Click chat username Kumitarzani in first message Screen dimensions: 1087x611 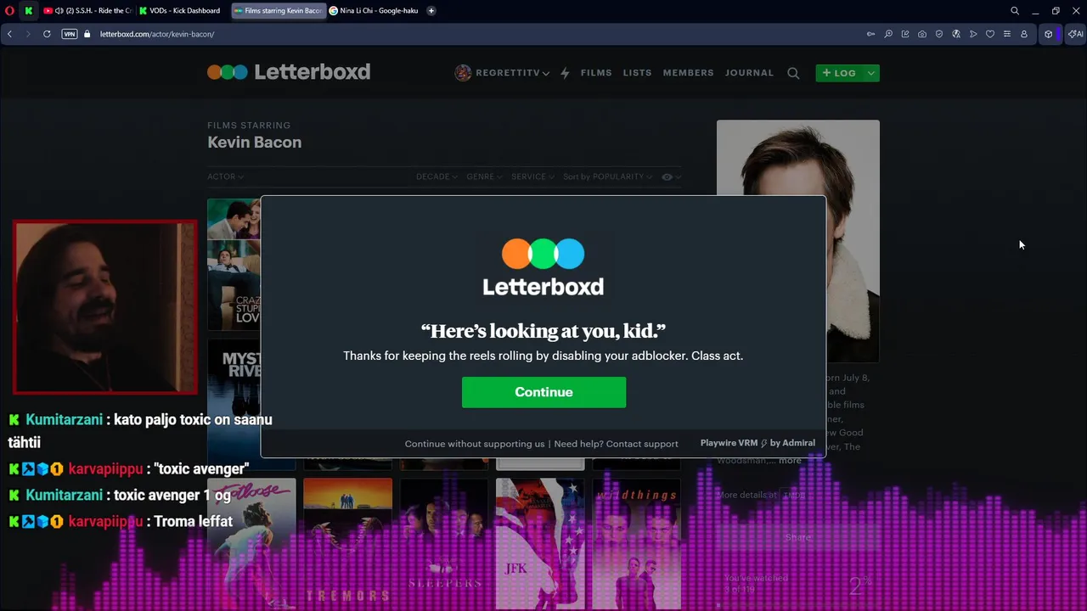pyautogui.click(x=64, y=419)
